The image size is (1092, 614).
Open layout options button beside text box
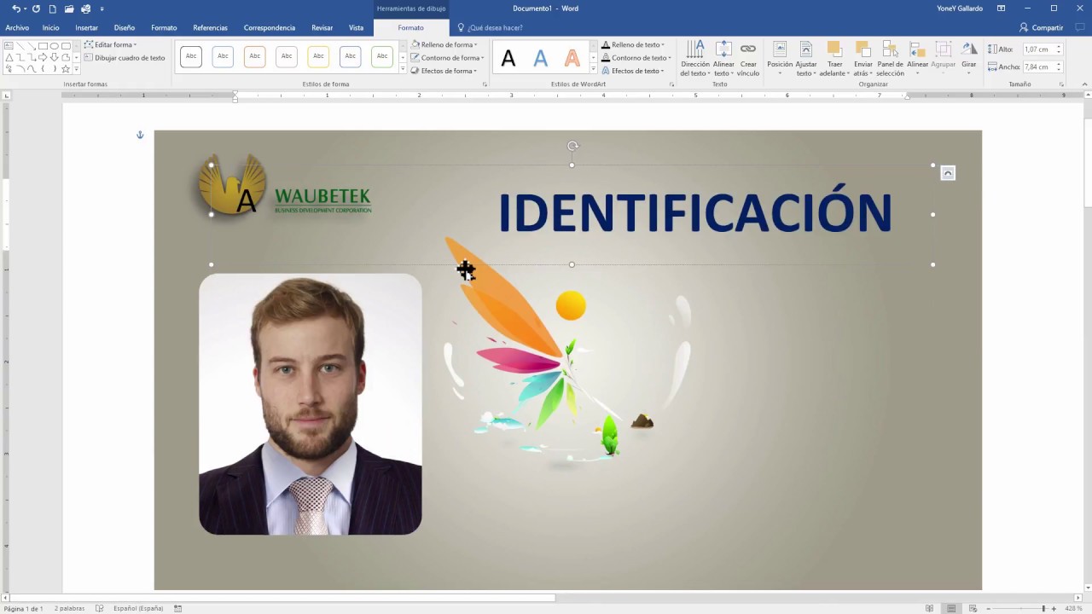click(947, 173)
